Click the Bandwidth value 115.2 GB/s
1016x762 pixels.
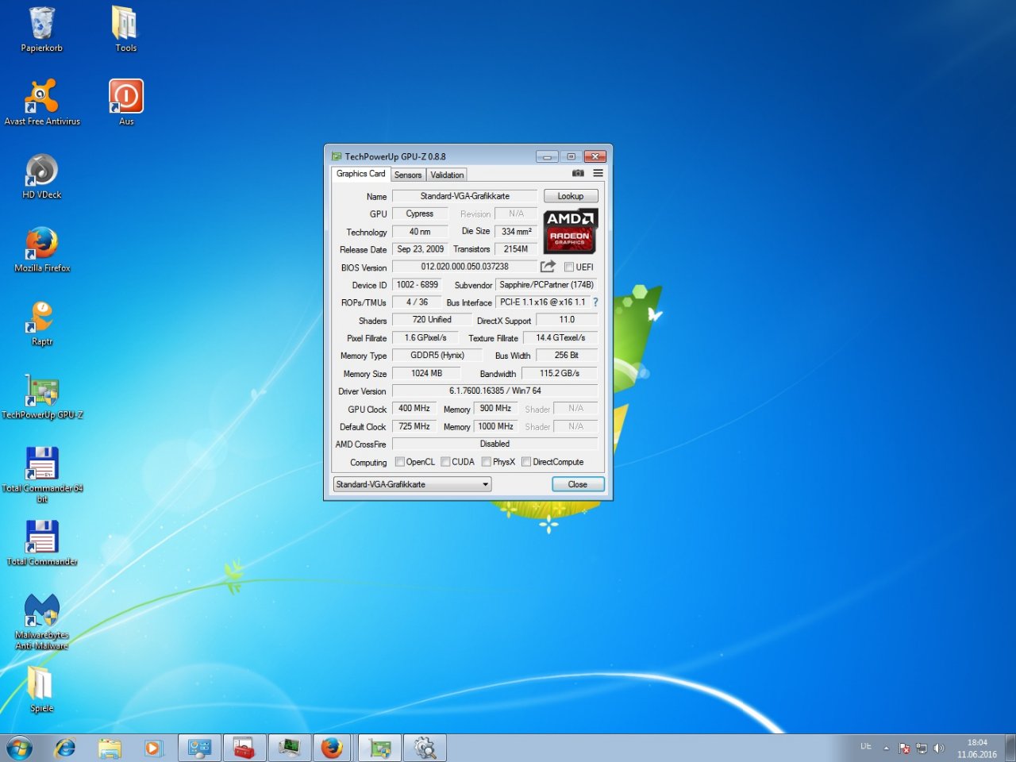click(560, 373)
